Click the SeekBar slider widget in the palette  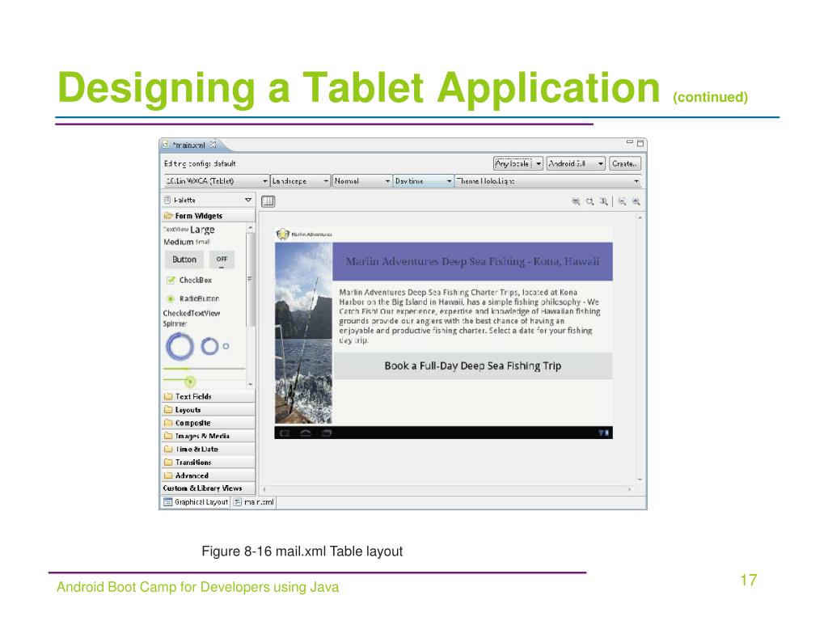(191, 380)
